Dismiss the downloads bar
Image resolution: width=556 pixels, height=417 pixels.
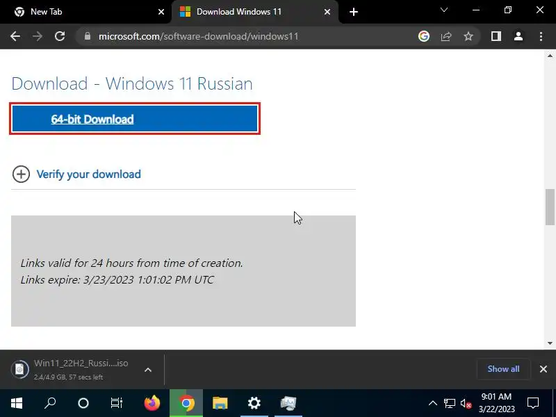[543, 369]
